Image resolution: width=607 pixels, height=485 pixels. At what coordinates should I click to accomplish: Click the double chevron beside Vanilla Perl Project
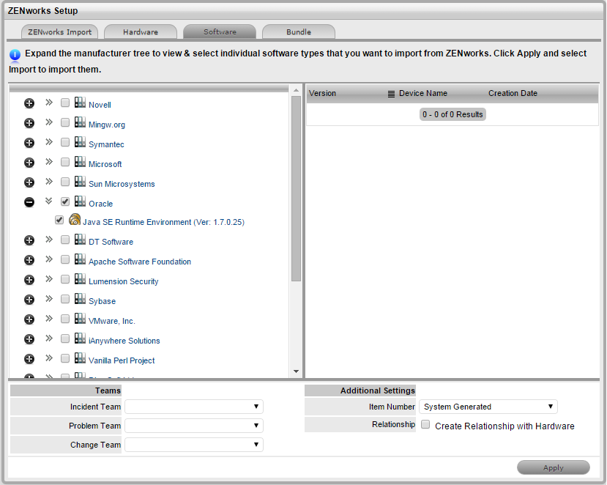49,358
